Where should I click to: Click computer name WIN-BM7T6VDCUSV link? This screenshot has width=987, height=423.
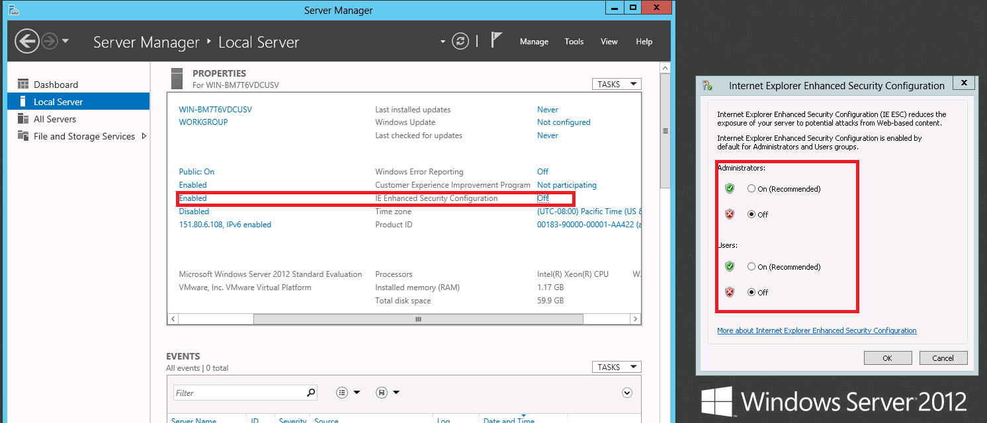click(x=216, y=110)
